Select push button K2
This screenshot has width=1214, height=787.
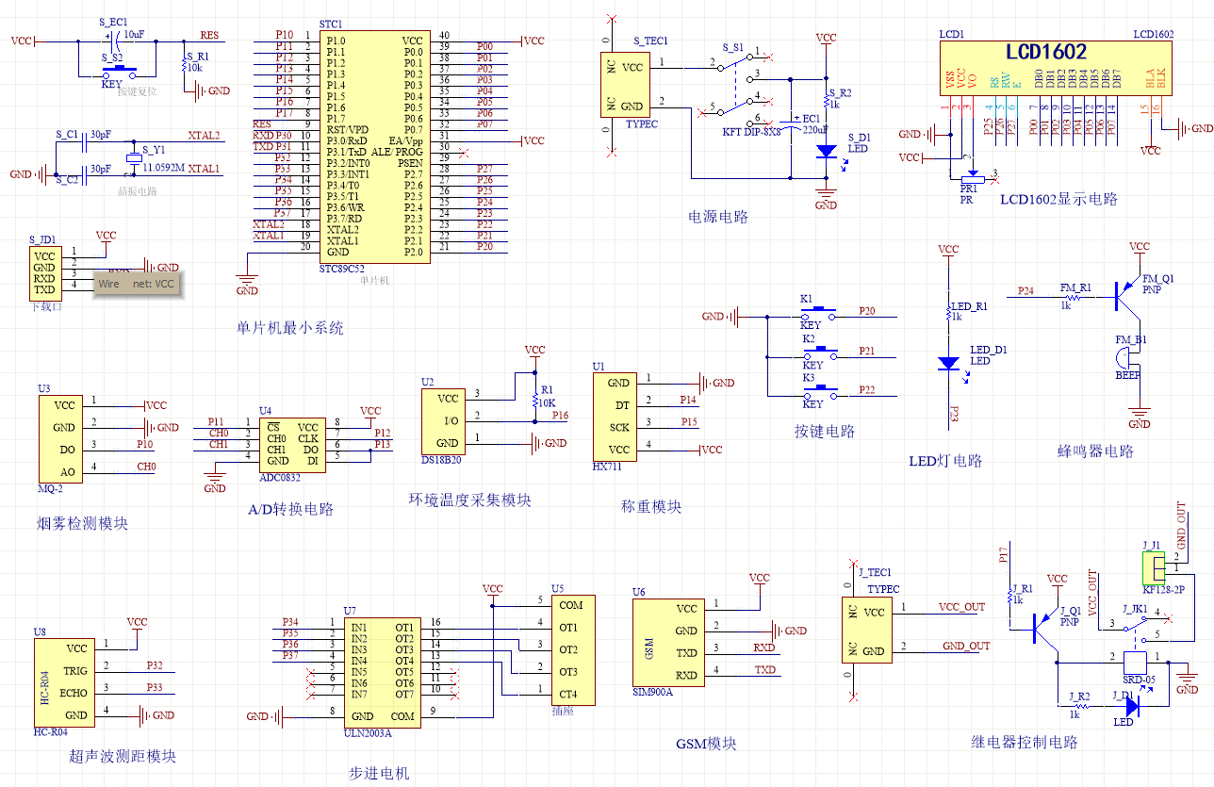tap(818, 351)
